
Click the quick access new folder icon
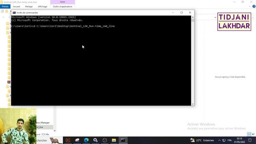(6, 11)
